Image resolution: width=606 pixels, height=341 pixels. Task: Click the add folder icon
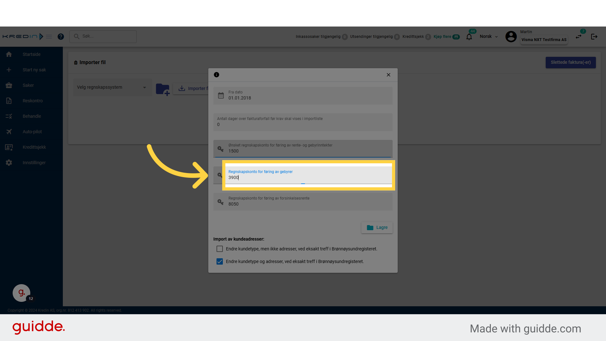click(x=163, y=89)
